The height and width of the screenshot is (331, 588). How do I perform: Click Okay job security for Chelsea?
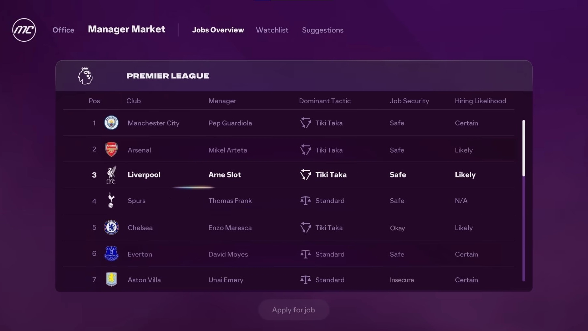point(397,228)
